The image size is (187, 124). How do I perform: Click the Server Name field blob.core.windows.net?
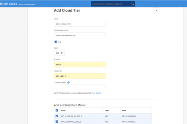(80, 35)
